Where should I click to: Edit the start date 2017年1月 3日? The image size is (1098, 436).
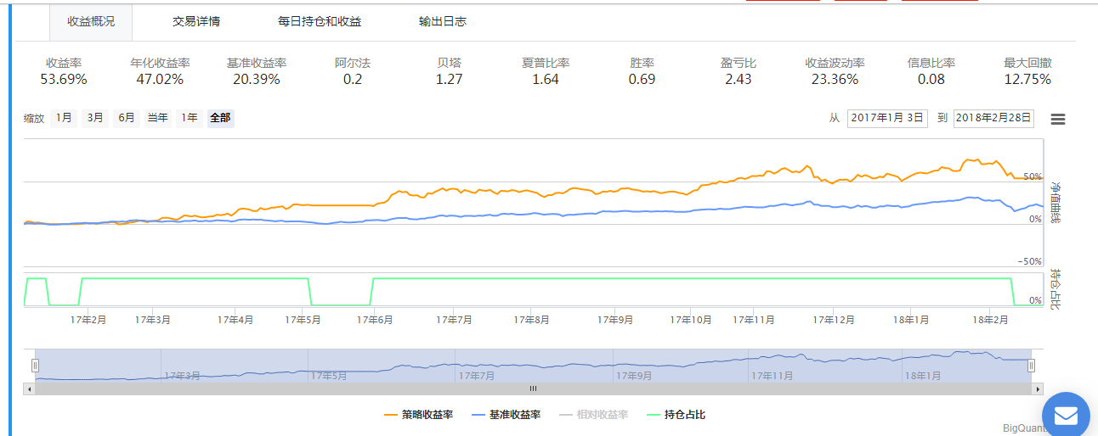[x=887, y=118]
